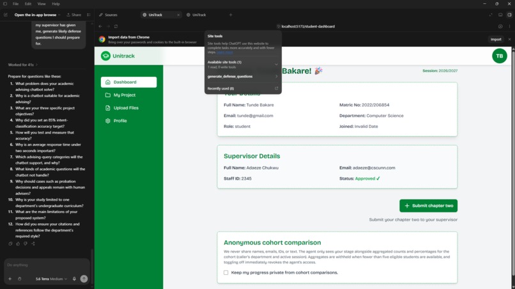This screenshot has height=289, width=515.
Task: Click supervisor email adaeze@cscunn.com
Action: [374, 168]
